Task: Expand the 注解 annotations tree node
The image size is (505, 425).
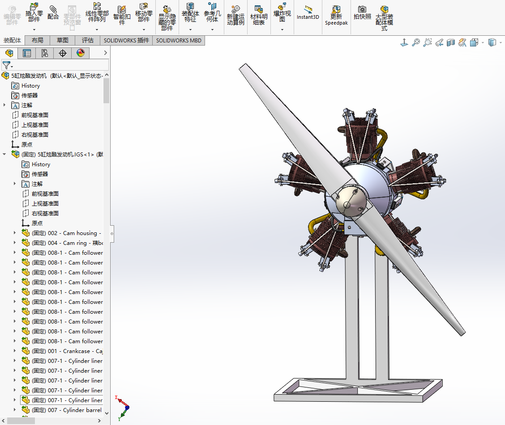Action: pos(4,105)
